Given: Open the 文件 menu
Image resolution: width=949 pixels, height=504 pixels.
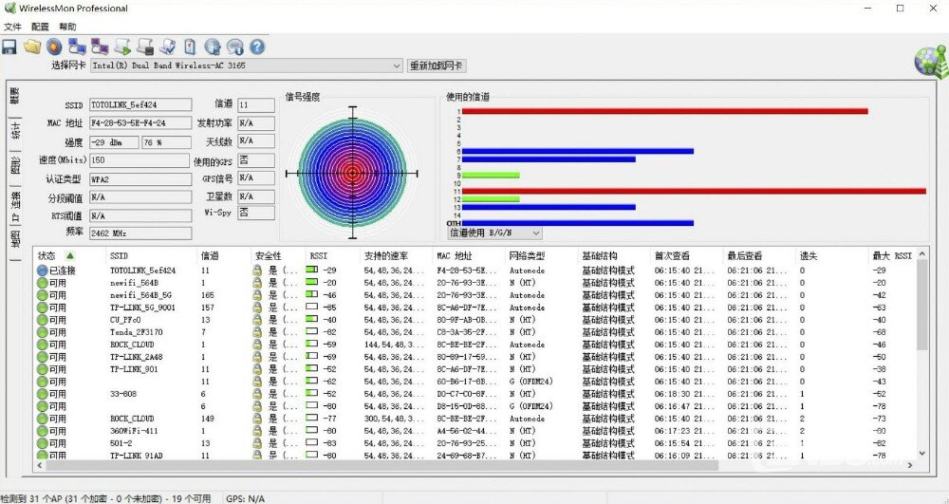Looking at the screenshot, I should (x=12, y=27).
